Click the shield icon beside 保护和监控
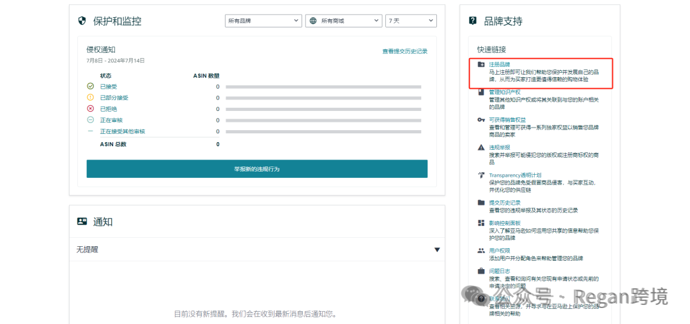 point(82,20)
